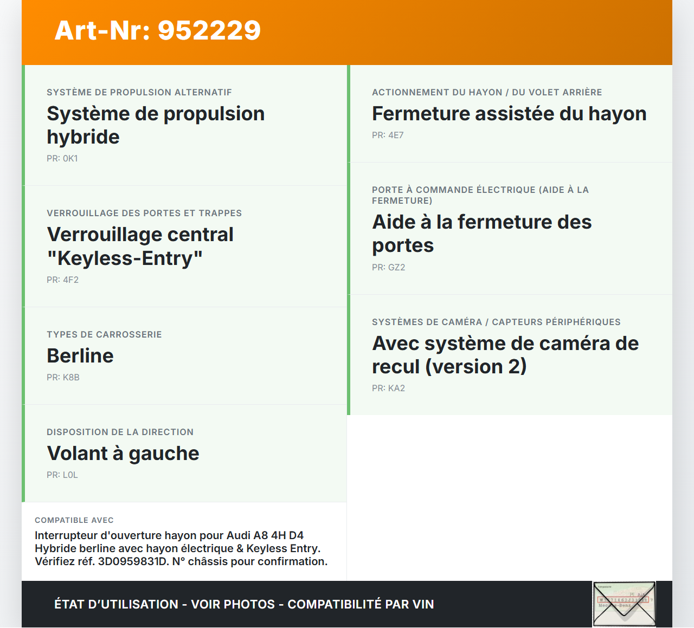Click the PR: 4E7 code
Viewport: 694px width, 628px height.
388,135
